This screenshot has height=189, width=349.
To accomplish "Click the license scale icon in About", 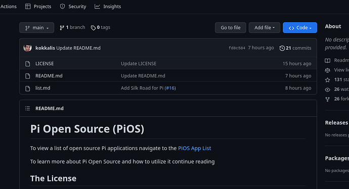I will pos(327,70).
